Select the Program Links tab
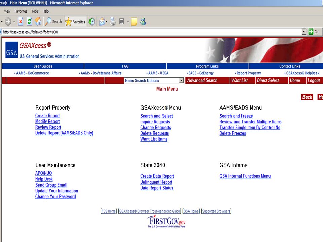This screenshot has height=242, width=323. [207, 66]
